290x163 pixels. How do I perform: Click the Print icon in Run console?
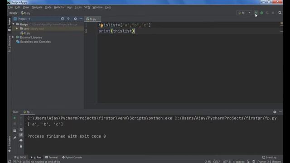pyautogui.click(x=21, y=141)
